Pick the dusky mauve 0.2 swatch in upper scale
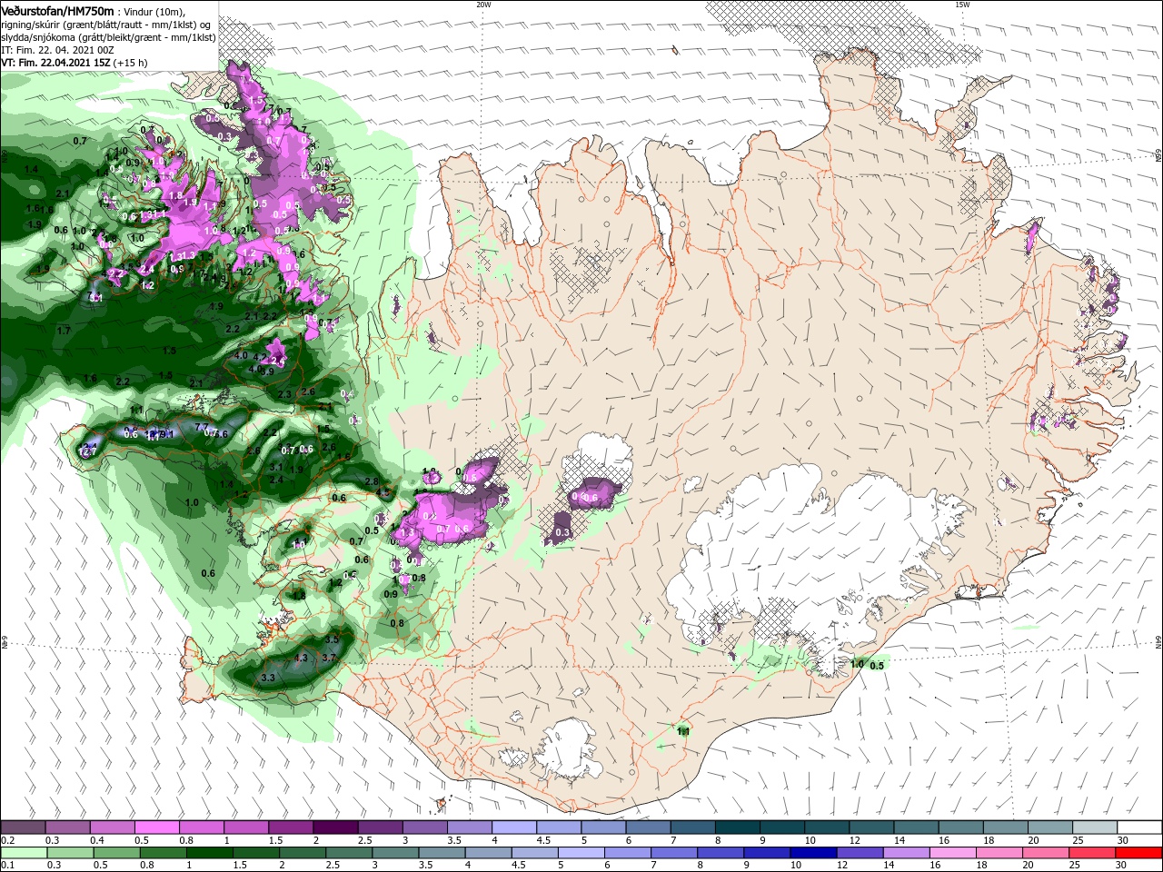 [23, 827]
